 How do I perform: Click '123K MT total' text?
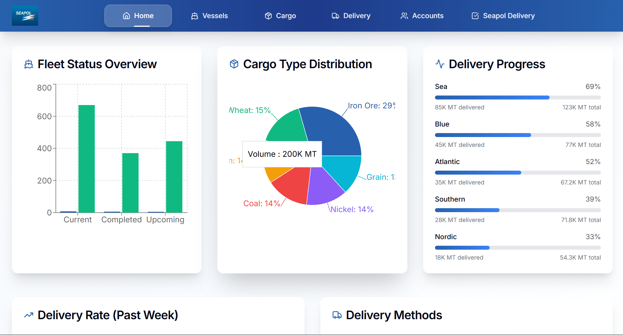(582, 107)
